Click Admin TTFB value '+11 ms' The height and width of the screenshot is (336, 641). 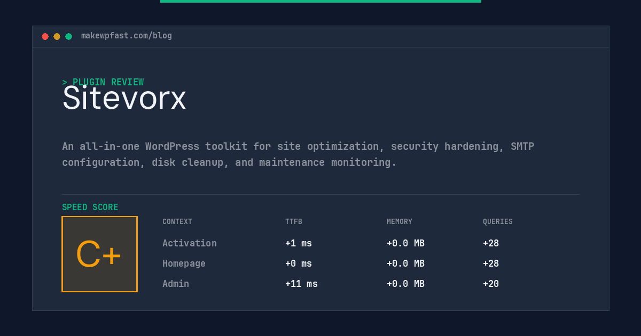coord(301,284)
